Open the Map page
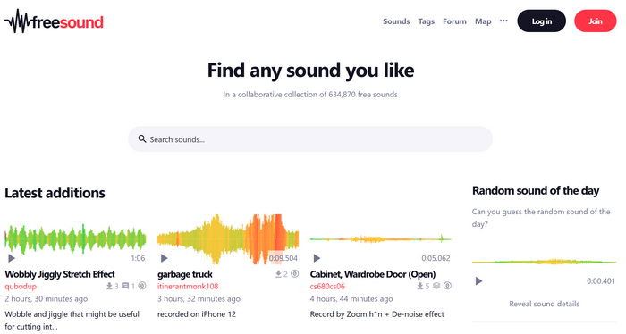The width and height of the screenshot is (626, 334). click(483, 21)
